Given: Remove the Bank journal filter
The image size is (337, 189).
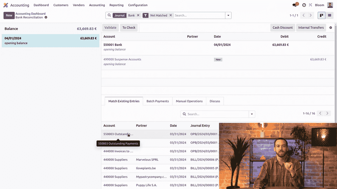Looking at the screenshot, I should pos(138,15).
